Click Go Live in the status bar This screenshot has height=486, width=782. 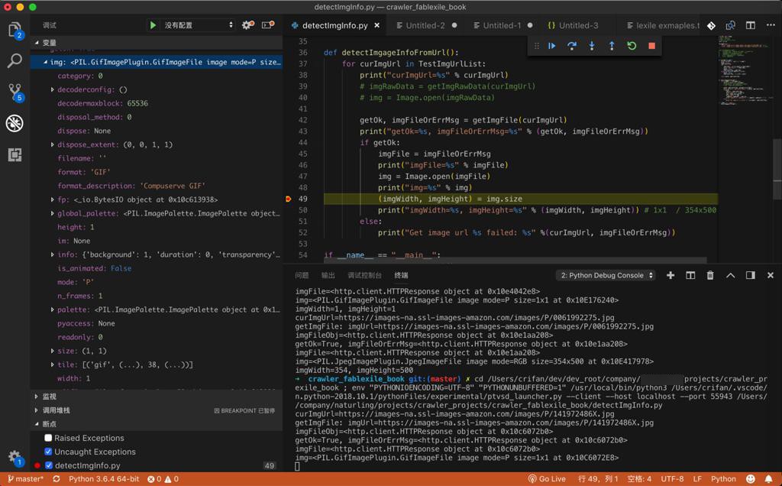pos(546,479)
